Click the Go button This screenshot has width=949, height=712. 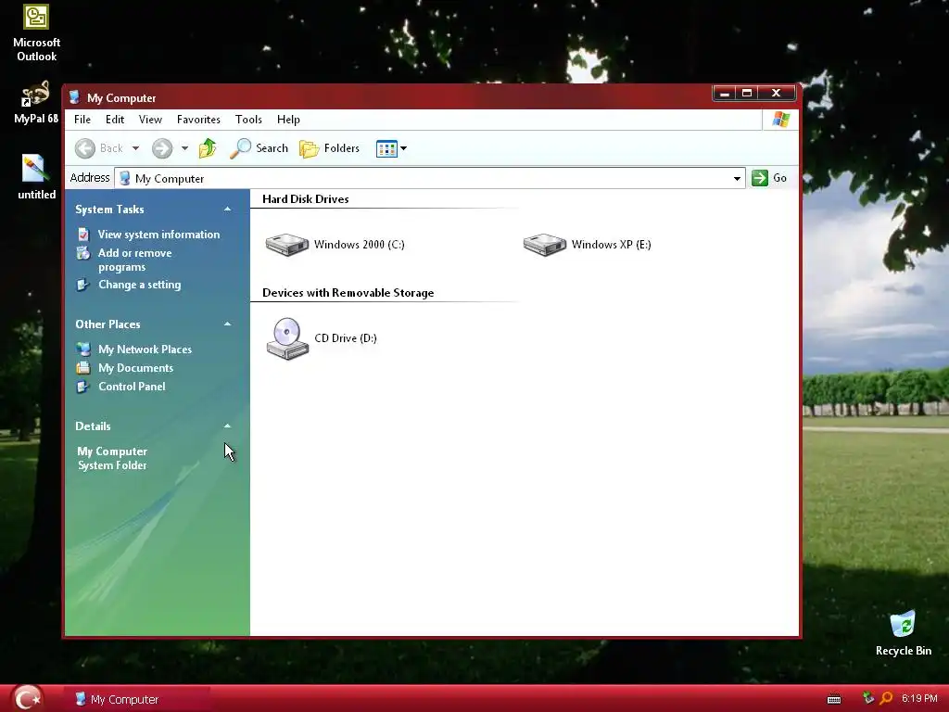click(769, 178)
